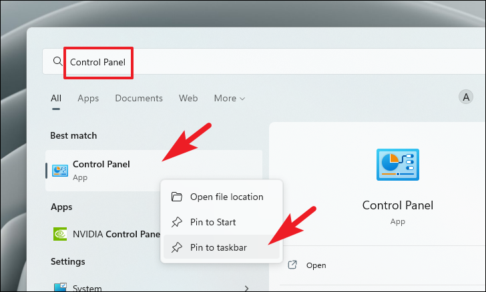
Task: Select the Web filter tab
Action: tap(188, 98)
